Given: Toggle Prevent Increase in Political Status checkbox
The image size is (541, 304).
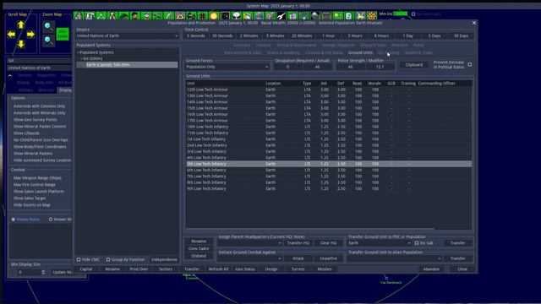Looking at the screenshot, I should tap(470, 64).
